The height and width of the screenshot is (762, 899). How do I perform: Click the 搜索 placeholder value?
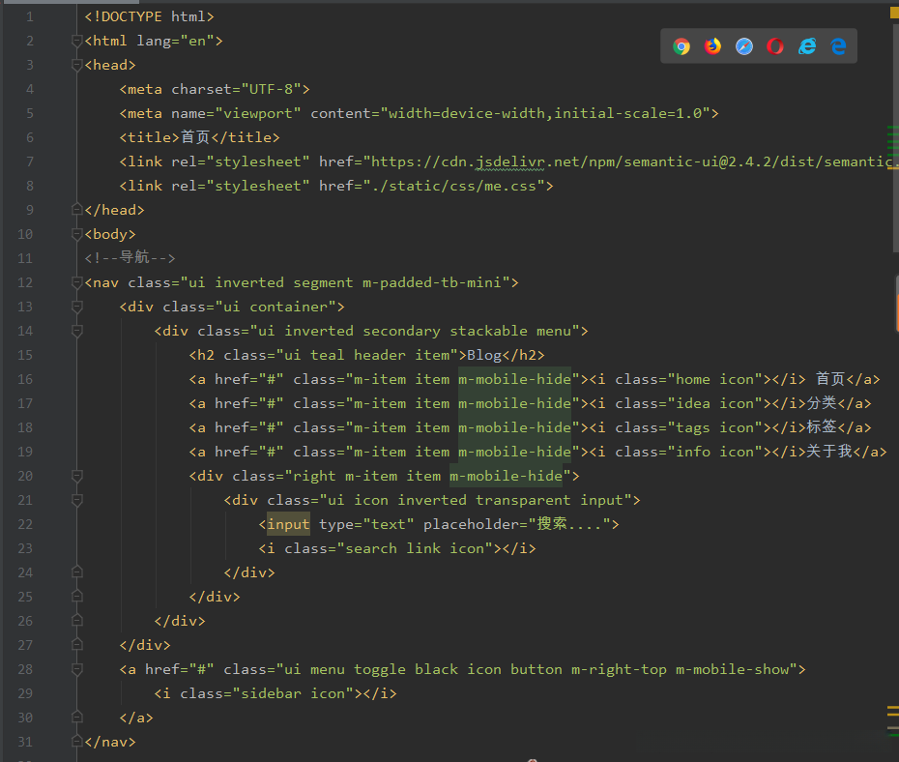(x=568, y=524)
